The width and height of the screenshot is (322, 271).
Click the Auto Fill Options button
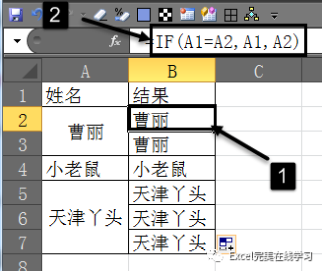(226, 244)
